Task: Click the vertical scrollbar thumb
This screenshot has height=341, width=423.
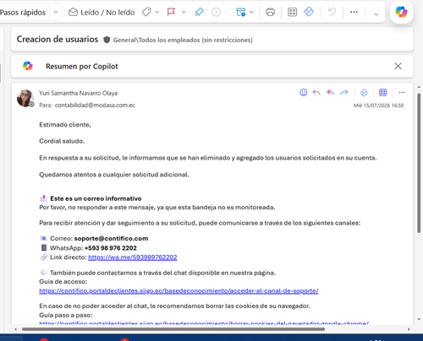Action: [x=419, y=163]
